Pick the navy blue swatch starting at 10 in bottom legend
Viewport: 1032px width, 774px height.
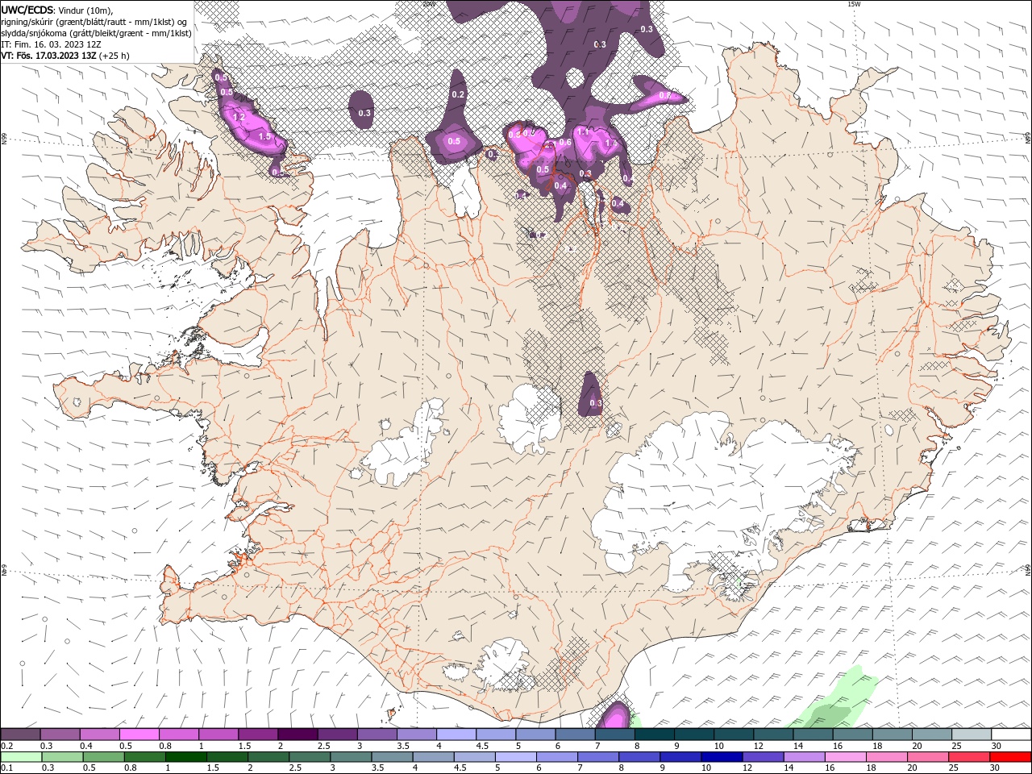tap(721, 757)
